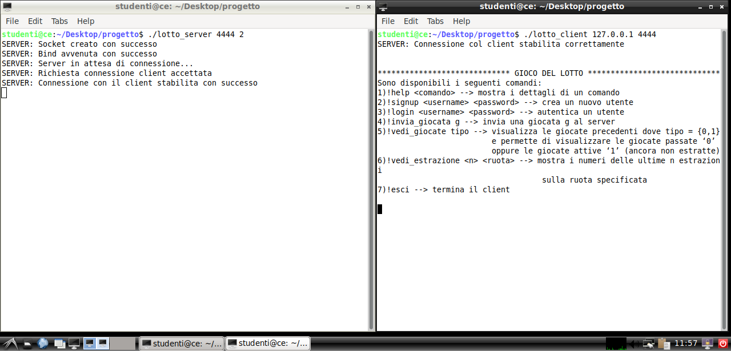Image resolution: width=731 pixels, height=351 pixels.
Task: Open Edit menu in lotto_client terminal
Action: point(411,21)
